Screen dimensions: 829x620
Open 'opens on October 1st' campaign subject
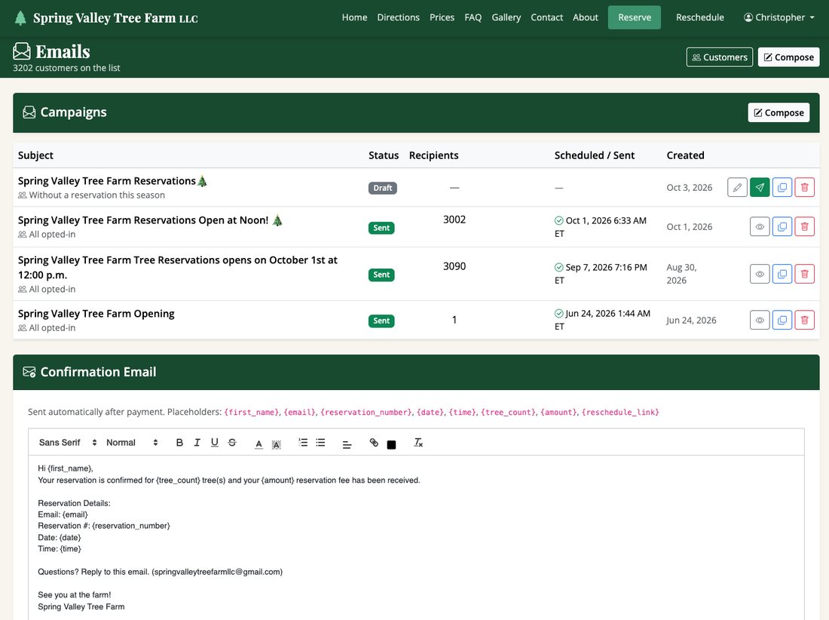178,268
